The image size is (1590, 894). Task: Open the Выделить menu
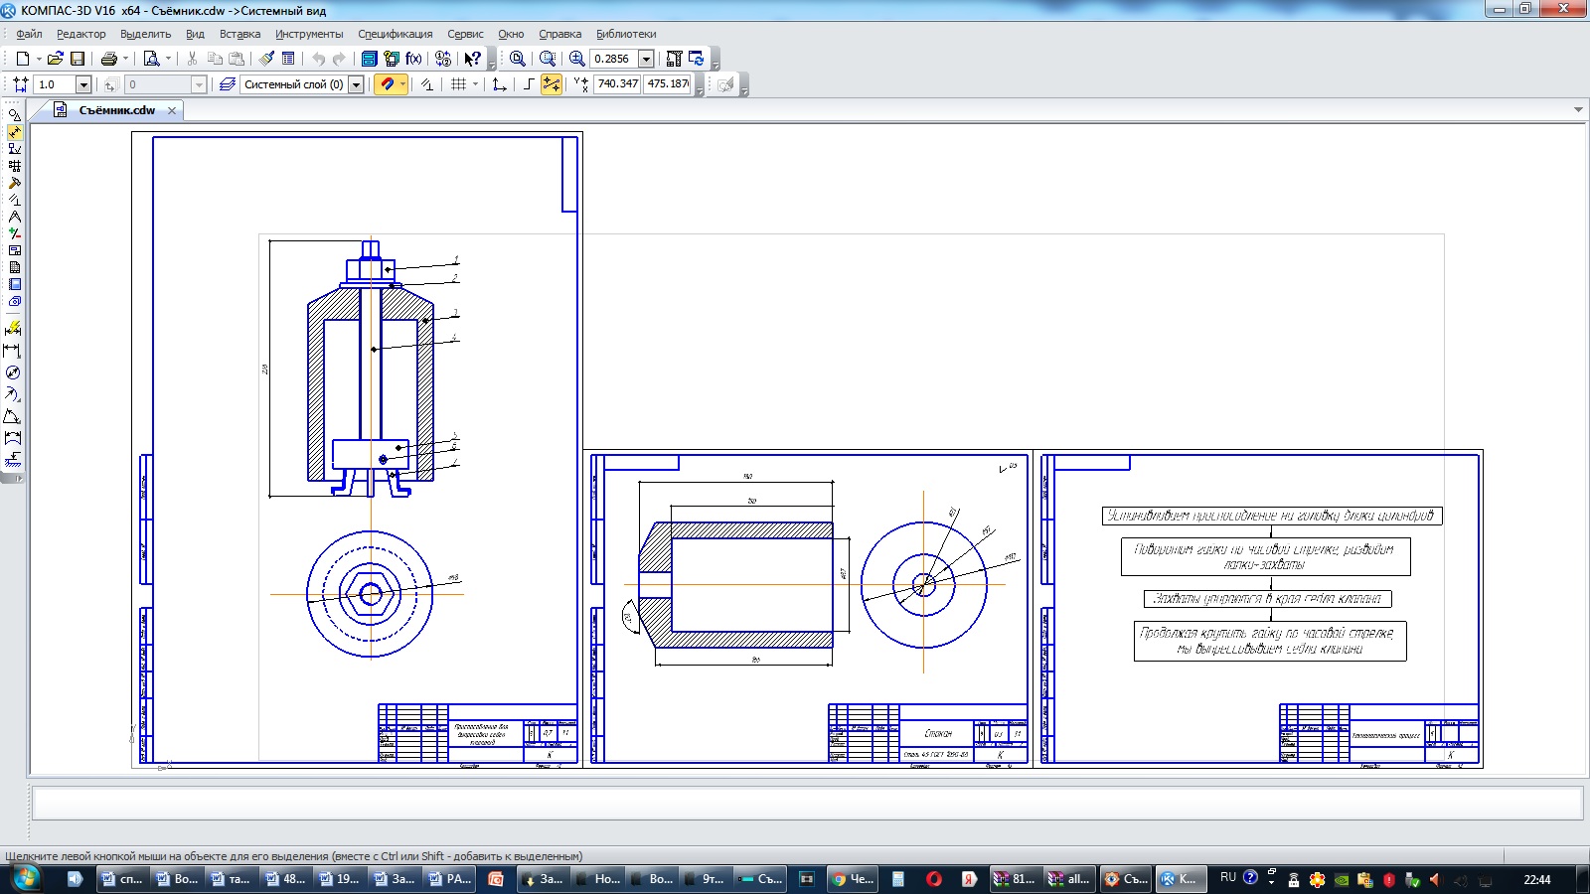point(145,34)
